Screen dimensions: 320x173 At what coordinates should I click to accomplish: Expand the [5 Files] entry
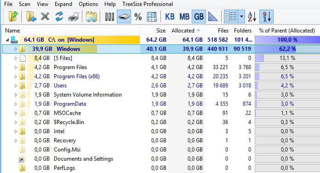[16, 58]
